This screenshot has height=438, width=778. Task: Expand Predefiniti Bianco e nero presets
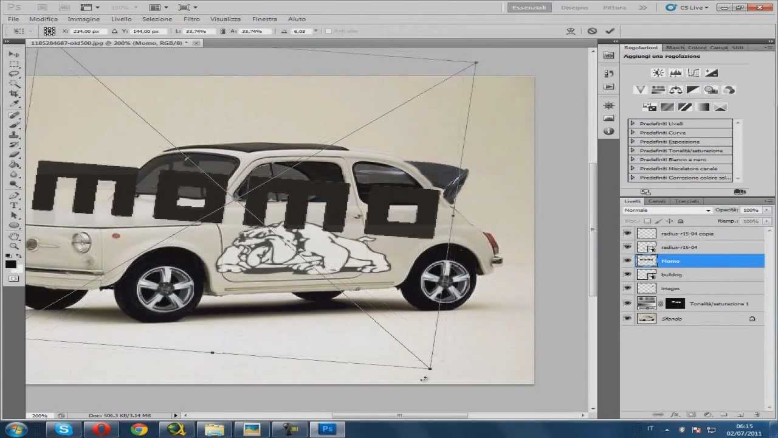tap(632, 159)
